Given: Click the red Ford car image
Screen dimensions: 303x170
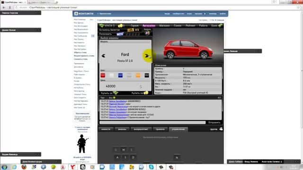Looking at the screenshot, I should pyautogui.click(x=188, y=49).
